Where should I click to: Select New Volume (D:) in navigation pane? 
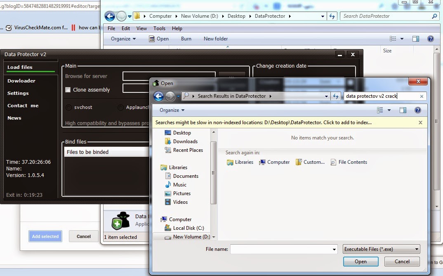[x=187, y=237]
